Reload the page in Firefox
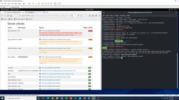The height and width of the screenshot is (100, 179). (x=8, y=16)
